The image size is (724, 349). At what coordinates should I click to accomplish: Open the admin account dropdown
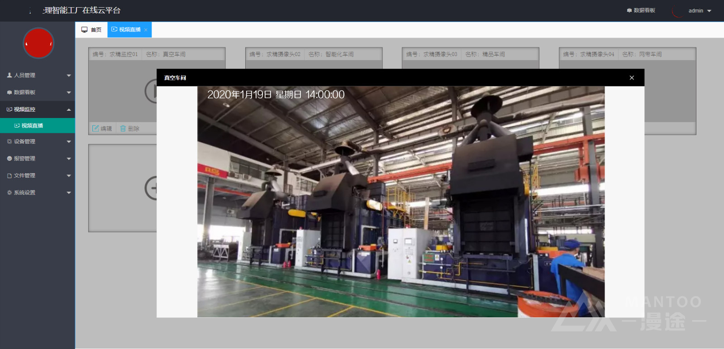700,11
